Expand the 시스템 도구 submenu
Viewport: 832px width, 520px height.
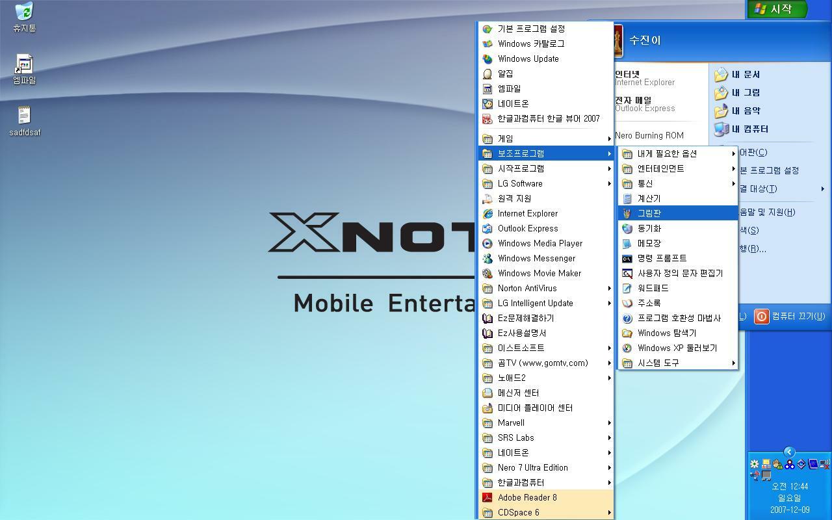[x=678, y=363]
